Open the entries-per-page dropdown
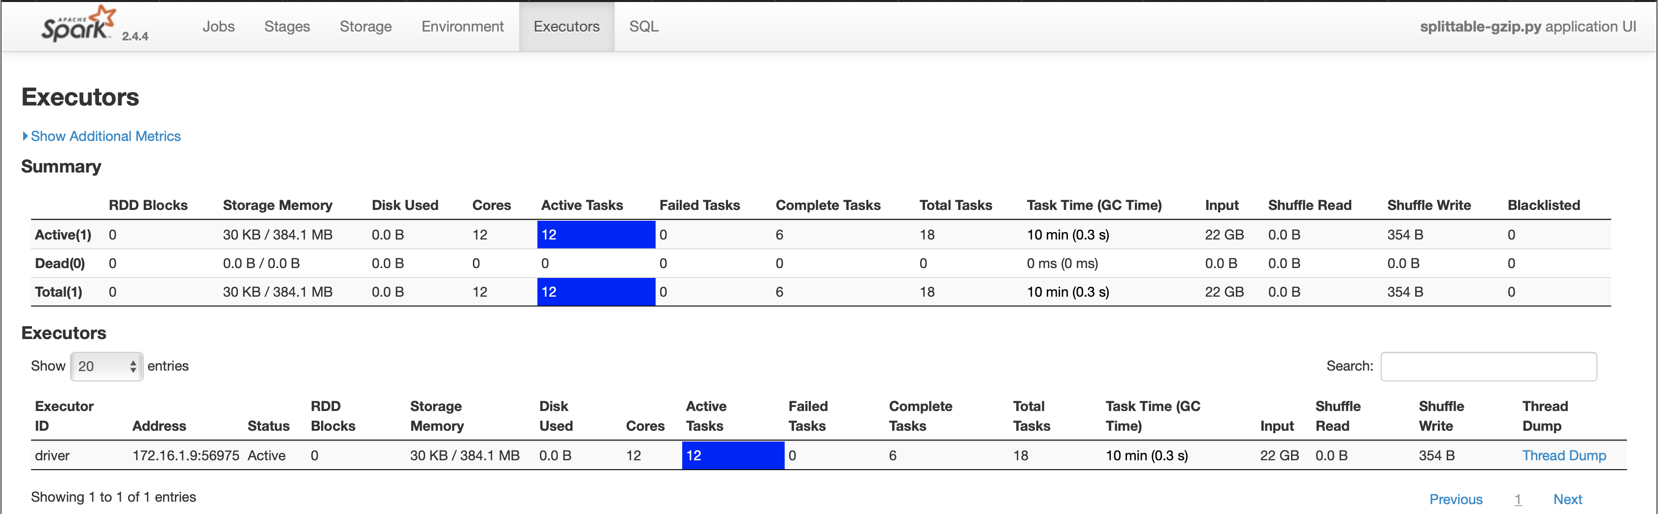This screenshot has height=514, width=1658. tap(106, 366)
